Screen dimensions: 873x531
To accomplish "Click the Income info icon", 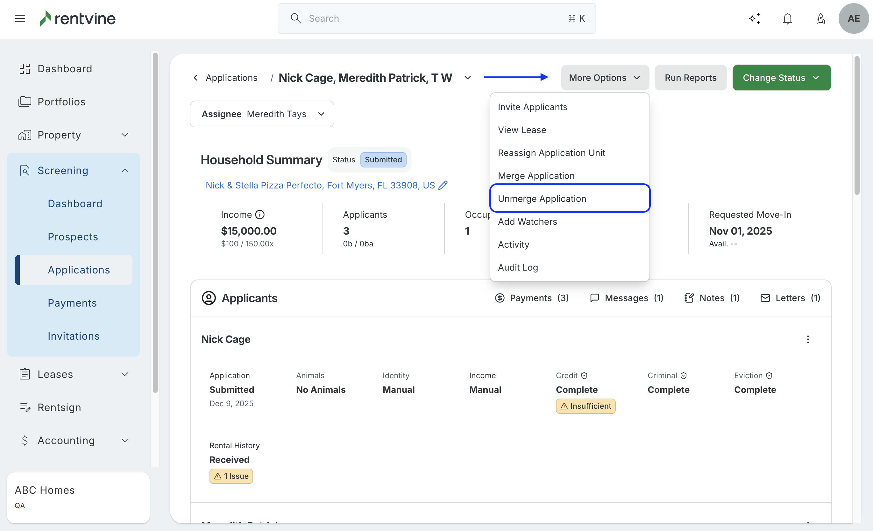I will 260,215.
